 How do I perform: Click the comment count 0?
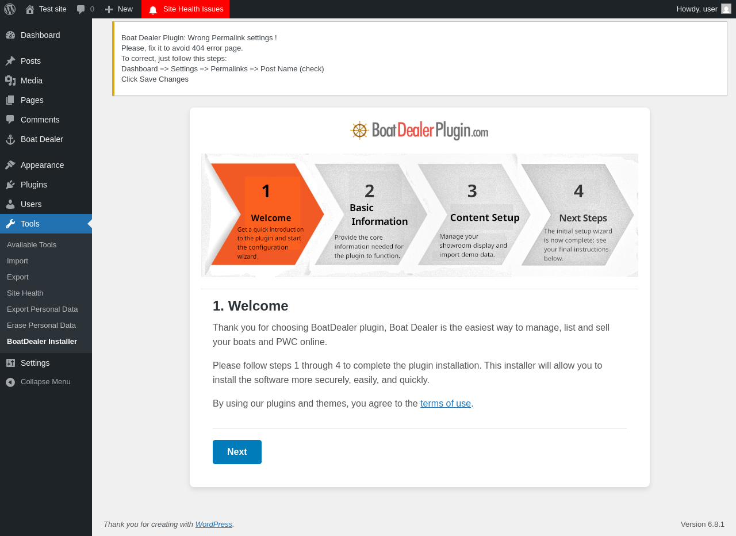[92, 9]
